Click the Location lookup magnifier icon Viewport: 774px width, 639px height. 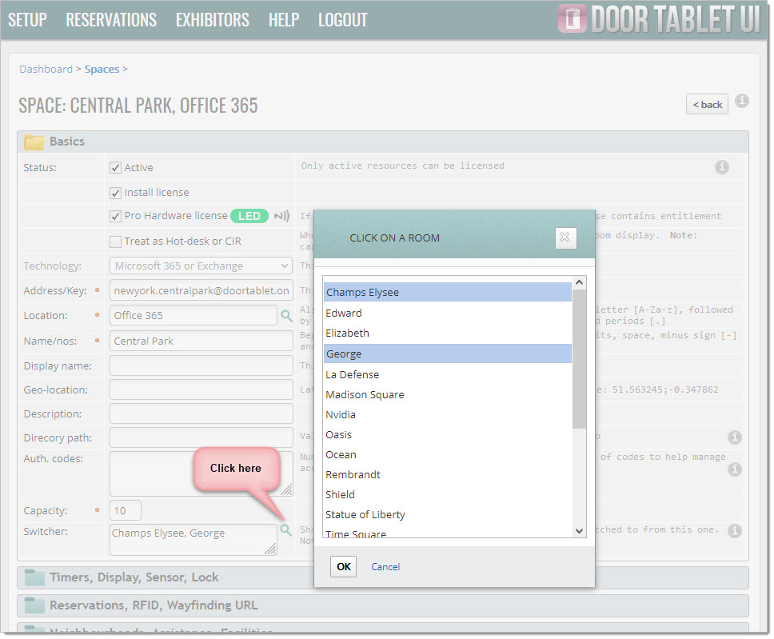285,316
